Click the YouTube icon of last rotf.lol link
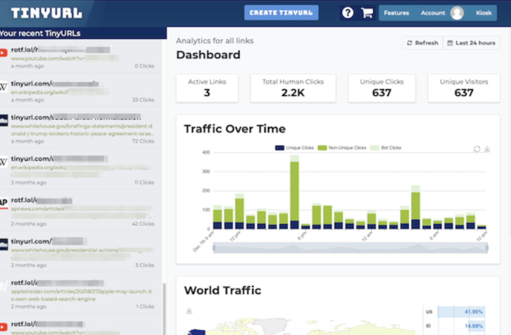Viewport: 511px width, 335px height. click(3, 327)
